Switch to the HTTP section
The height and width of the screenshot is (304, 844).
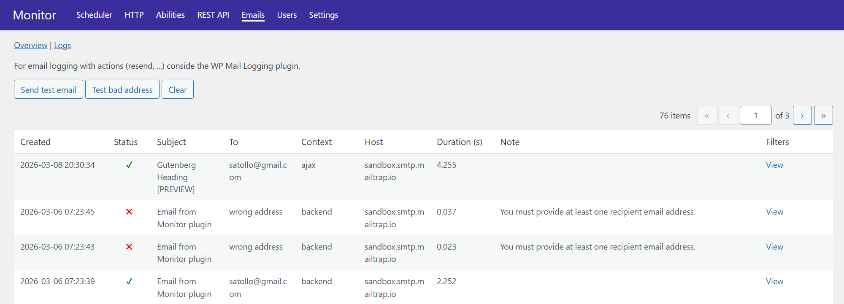(134, 15)
